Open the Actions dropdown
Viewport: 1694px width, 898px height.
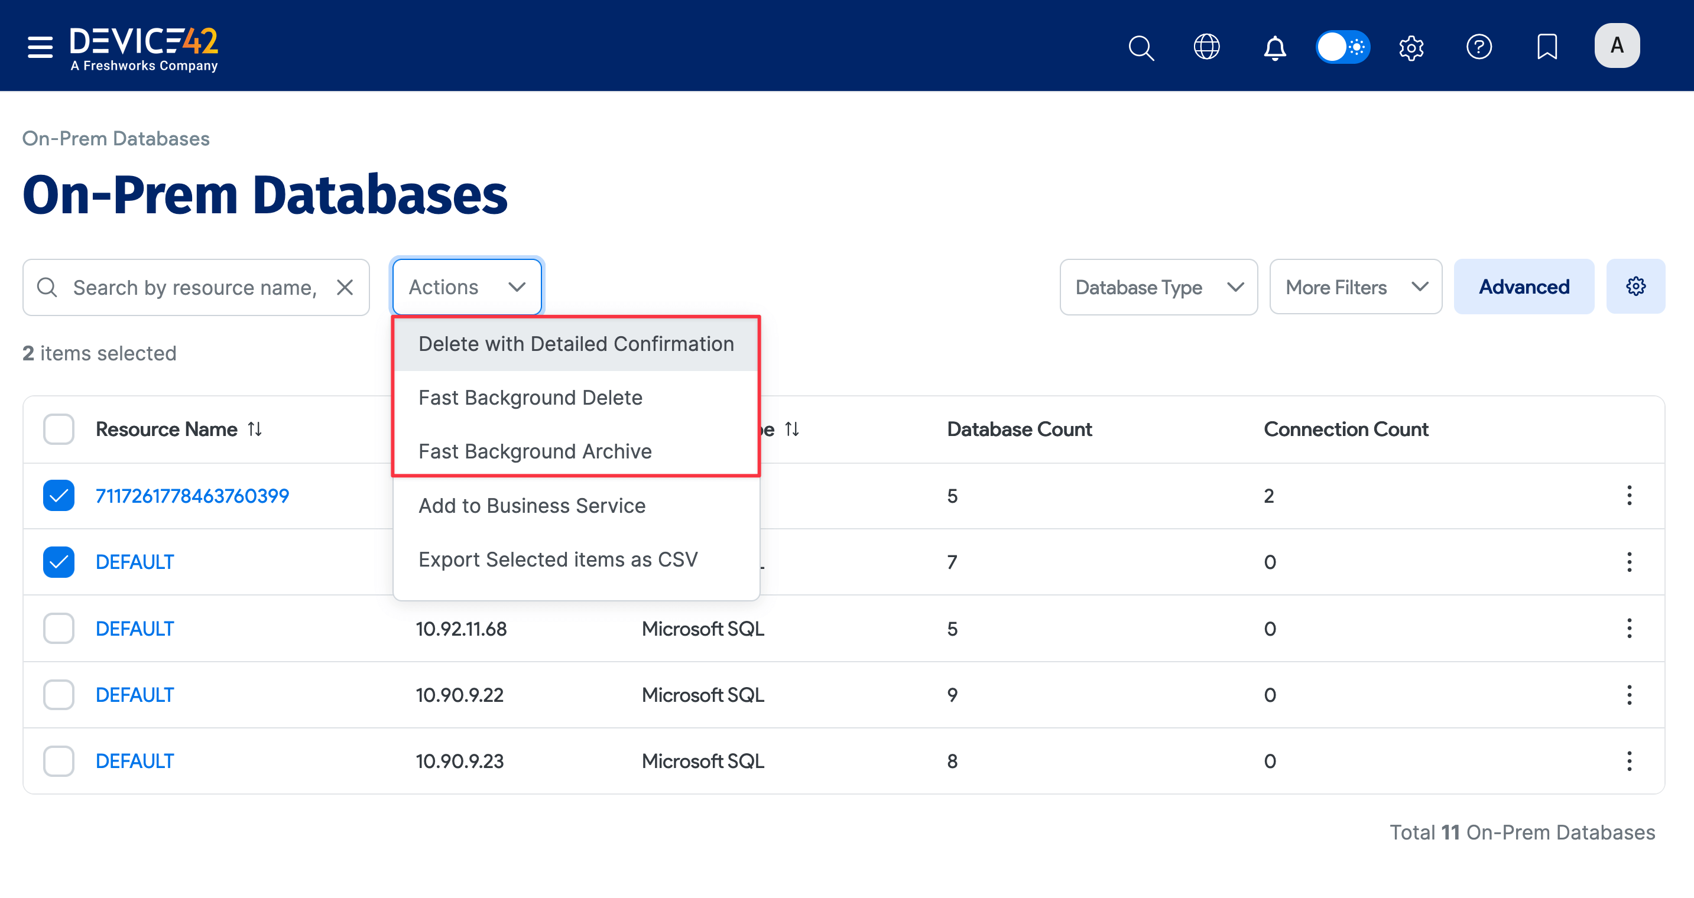(x=466, y=287)
